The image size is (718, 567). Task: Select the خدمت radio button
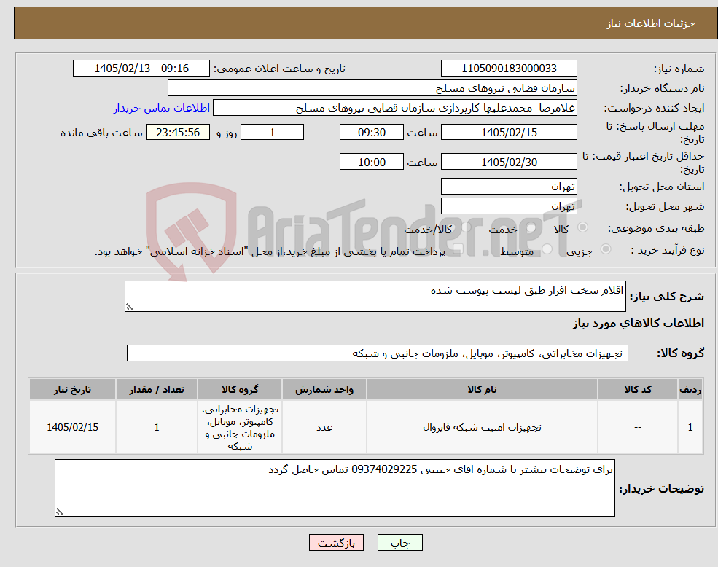(531, 227)
